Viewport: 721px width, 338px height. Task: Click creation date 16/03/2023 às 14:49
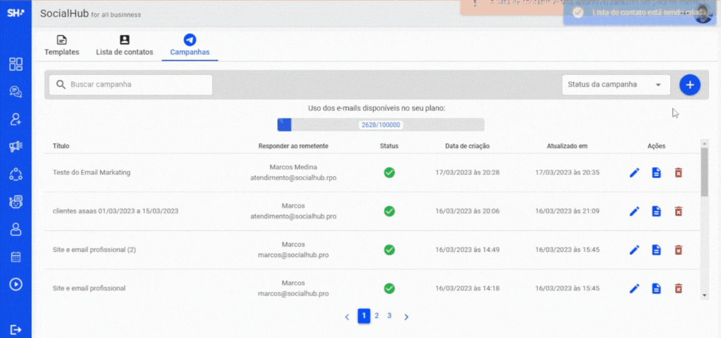(468, 250)
